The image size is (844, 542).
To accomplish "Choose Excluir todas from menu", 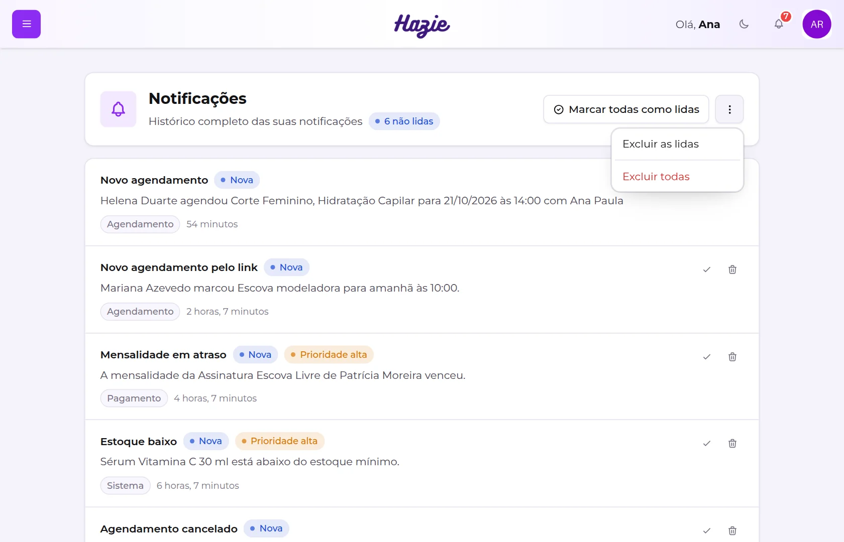I will point(677,177).
